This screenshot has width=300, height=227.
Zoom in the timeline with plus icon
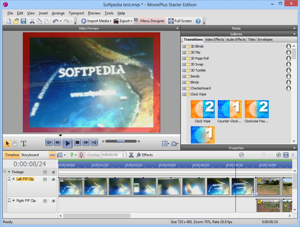[x=279, y=155]
